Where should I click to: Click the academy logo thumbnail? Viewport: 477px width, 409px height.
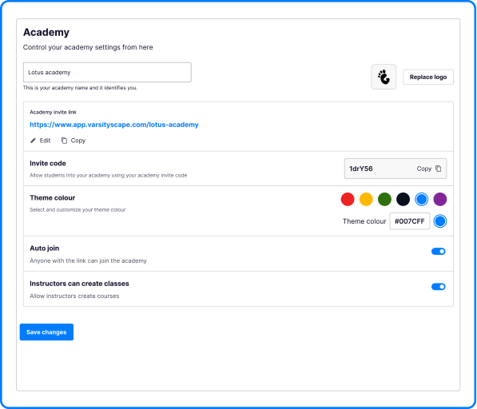[x=384, y=77]
